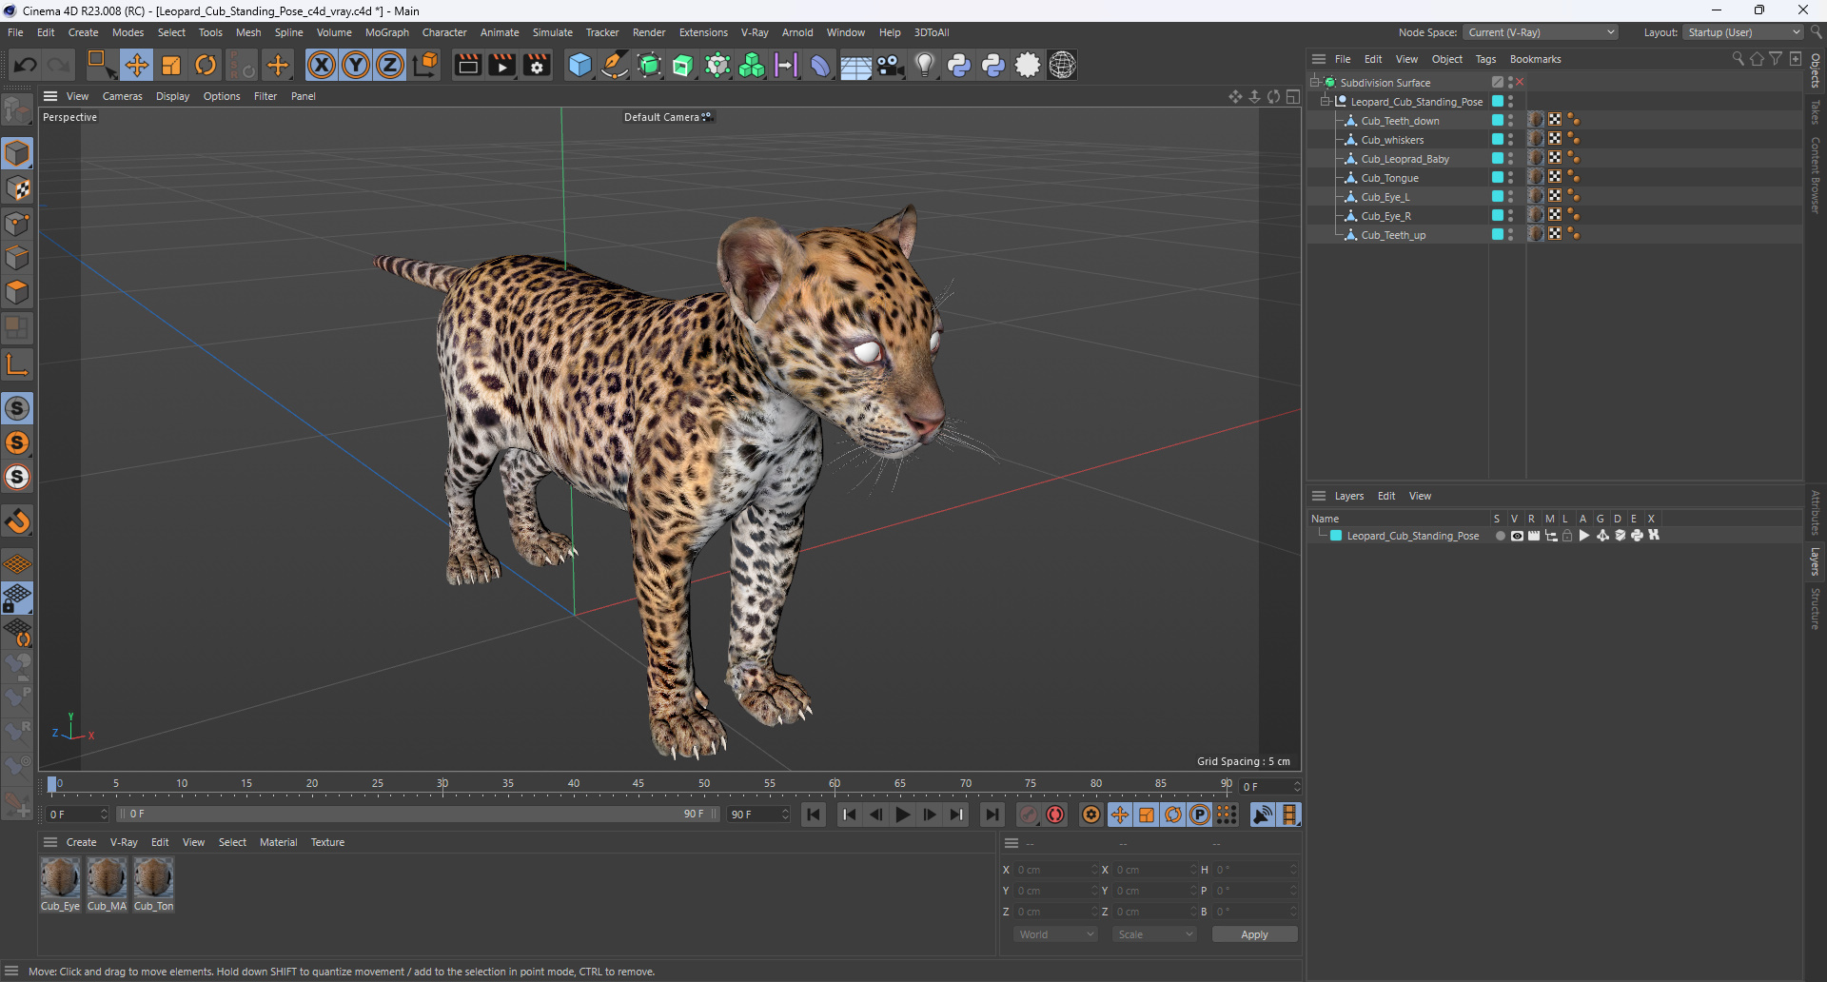Click timeline ruler at frame 45
1827x982 pixels.
638,785
